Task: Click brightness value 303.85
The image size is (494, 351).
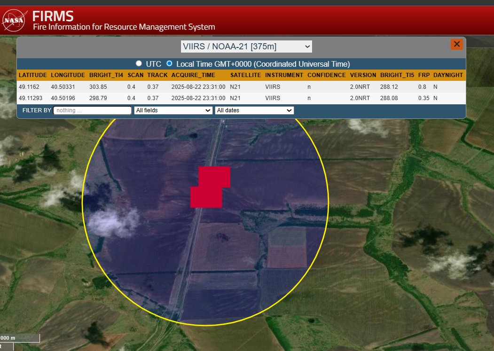Action: [x=98, y=86]
